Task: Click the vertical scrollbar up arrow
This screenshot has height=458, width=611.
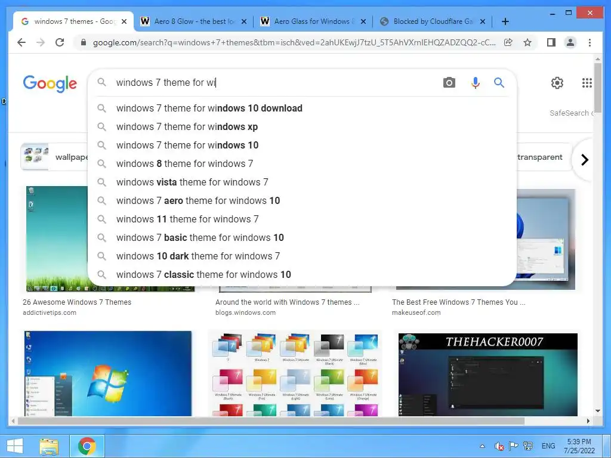Action: 598,59
